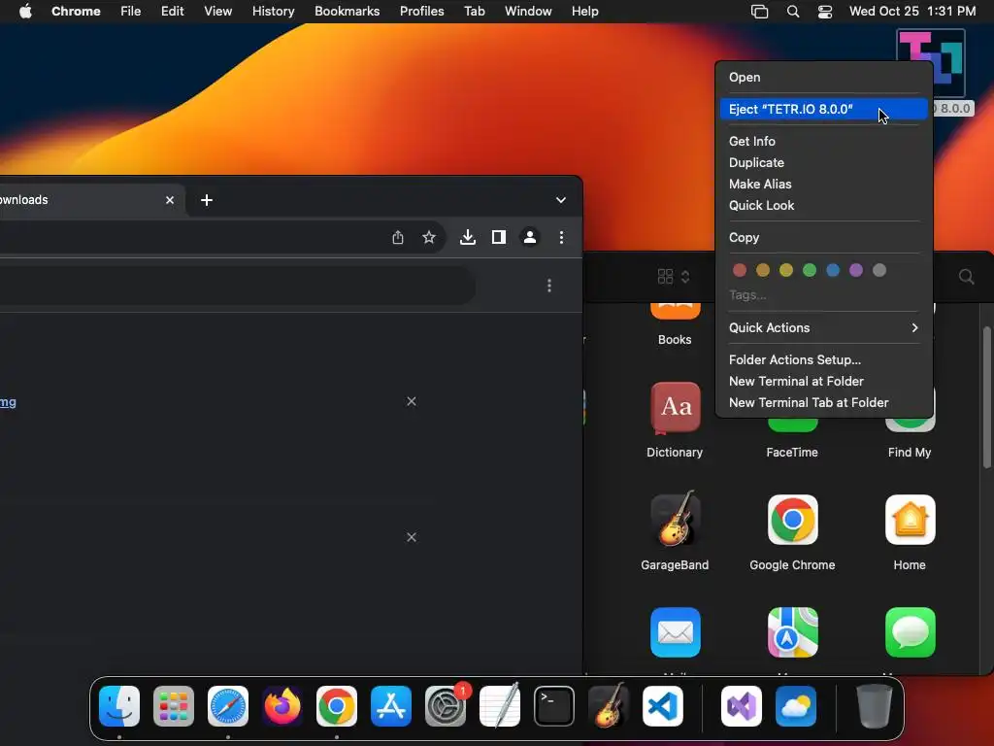Open Folder Actions Setup...

(x=823, y=359)
